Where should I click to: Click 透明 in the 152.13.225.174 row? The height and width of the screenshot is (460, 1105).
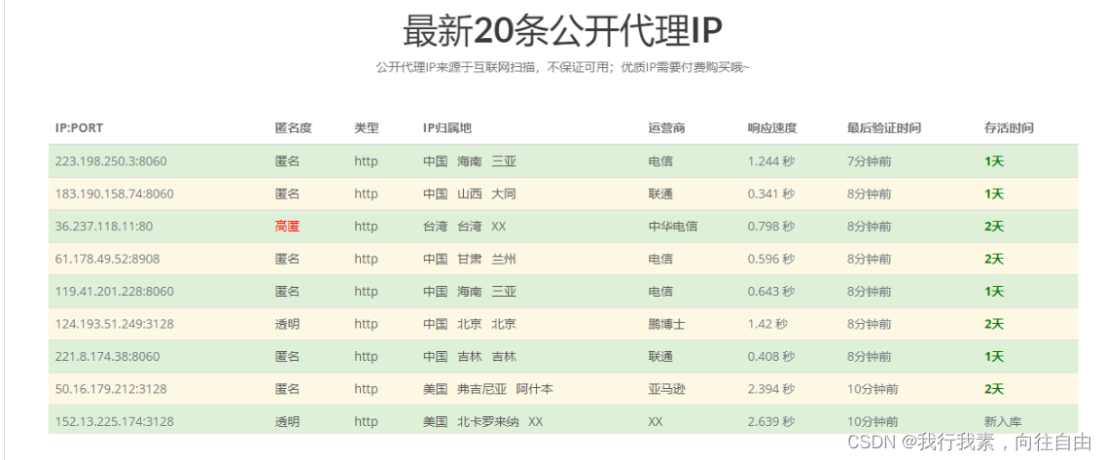click(288, 421)
